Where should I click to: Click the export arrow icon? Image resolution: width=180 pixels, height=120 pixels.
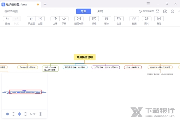[165, 11]
